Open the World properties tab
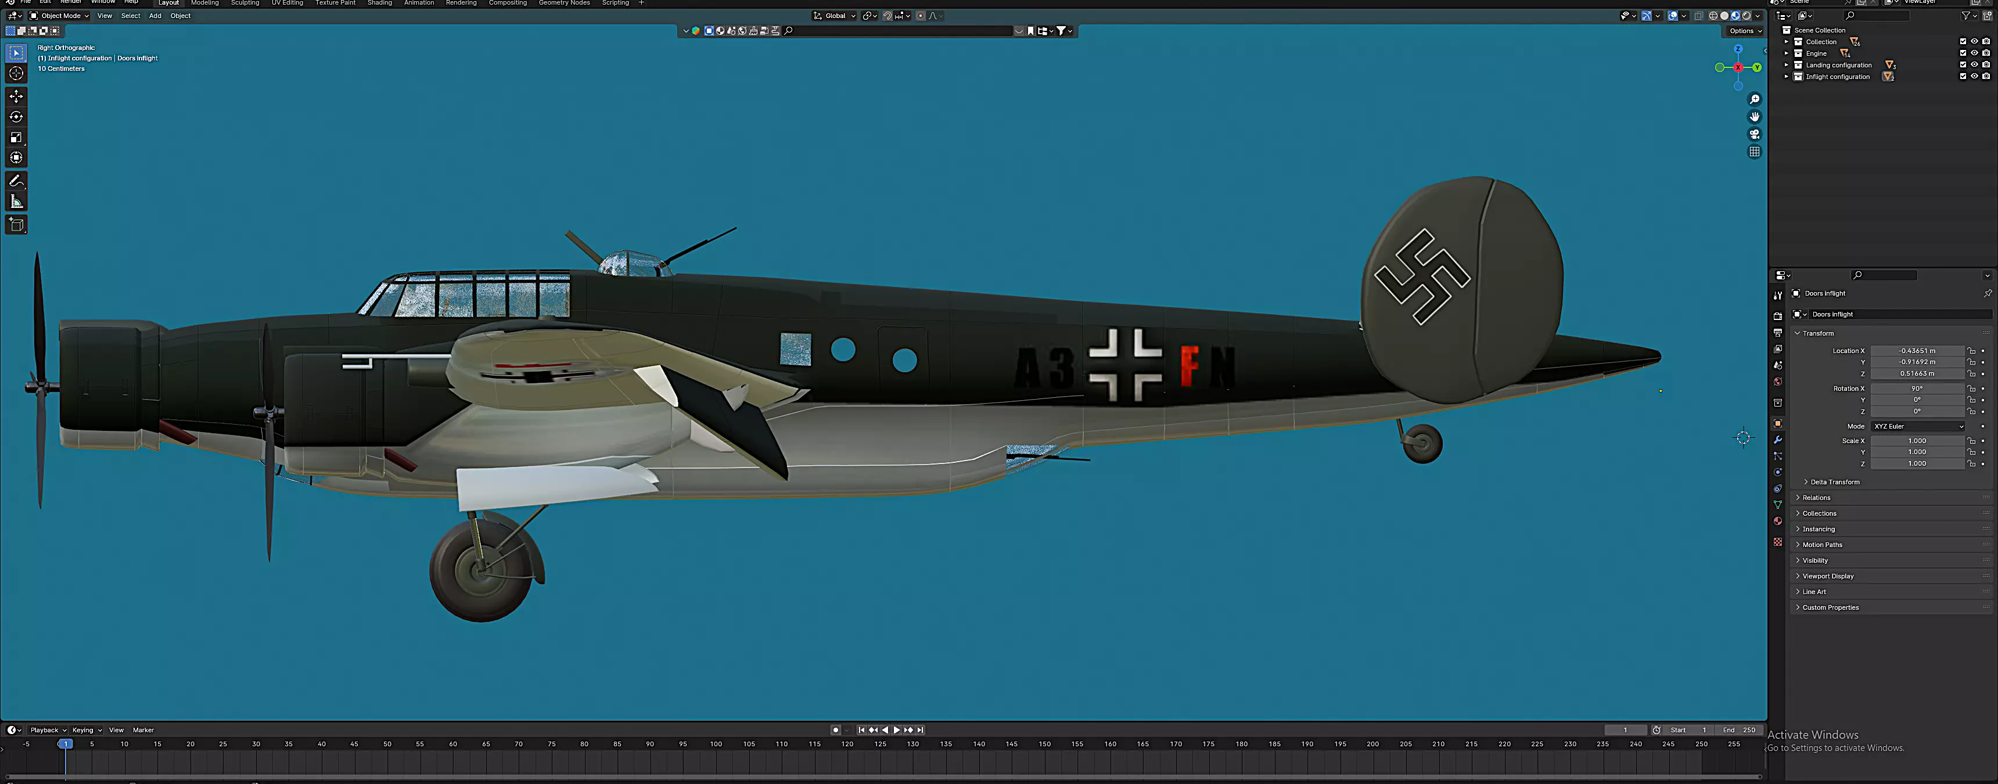Viewport: 1998px width, 784px height. [1778, 382]
